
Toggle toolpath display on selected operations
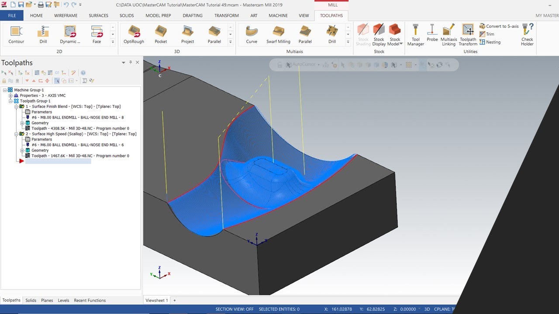click(10, 81)
